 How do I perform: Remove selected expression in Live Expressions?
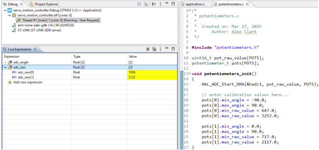point(148,49)
